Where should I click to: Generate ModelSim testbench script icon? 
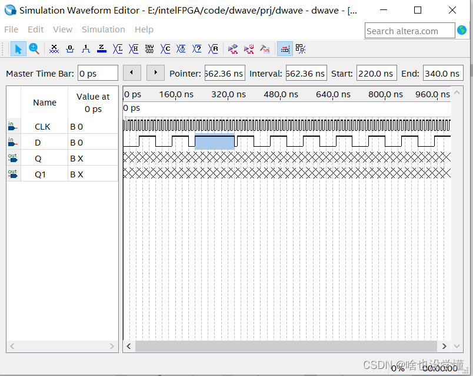coord(265,49)
